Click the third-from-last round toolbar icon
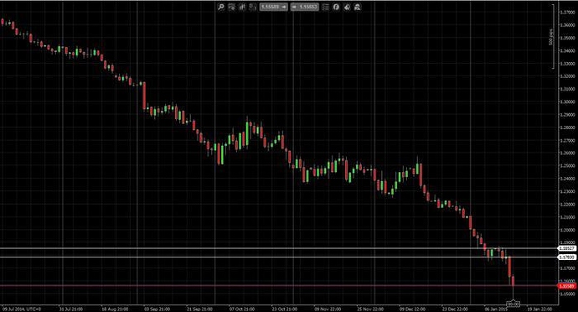This screenshot has width=578, height=312. [336, 7]
